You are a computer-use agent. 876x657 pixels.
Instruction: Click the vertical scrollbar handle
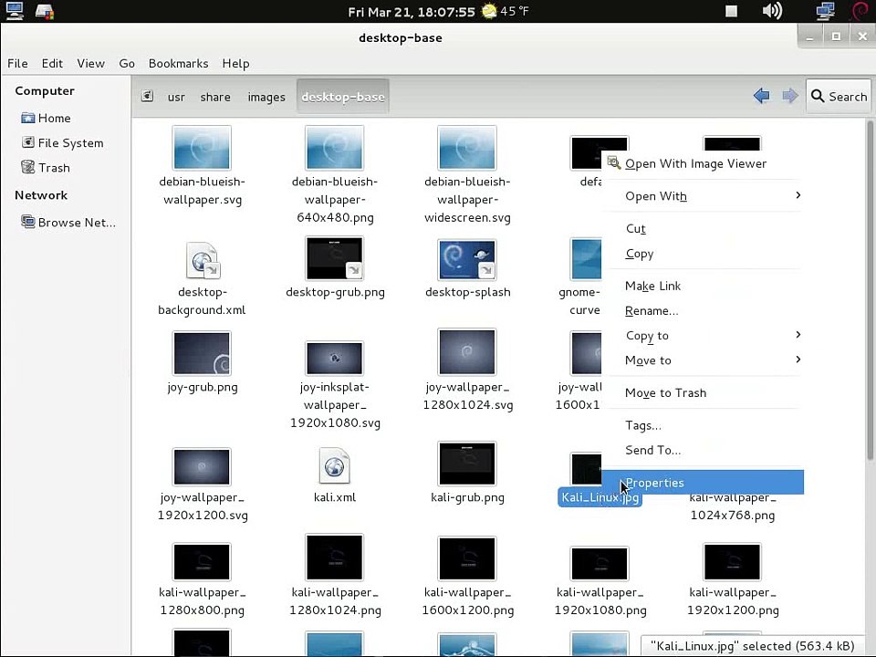tap(870, 290)
